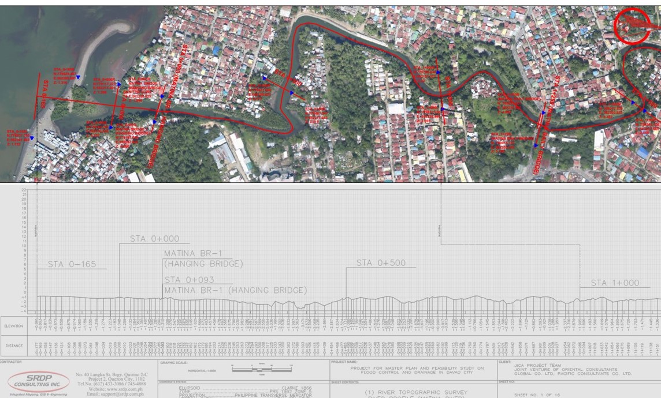This screenshot has height=398, width=661.
Task: Click the red north arrow compass circle
Action: point(632,26)
